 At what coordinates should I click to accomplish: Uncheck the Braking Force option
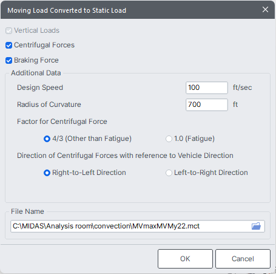(8, 60)
